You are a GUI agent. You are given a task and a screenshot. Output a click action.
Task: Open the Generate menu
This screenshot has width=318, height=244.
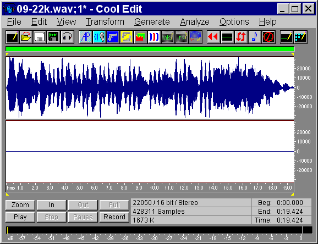point(152,21)
